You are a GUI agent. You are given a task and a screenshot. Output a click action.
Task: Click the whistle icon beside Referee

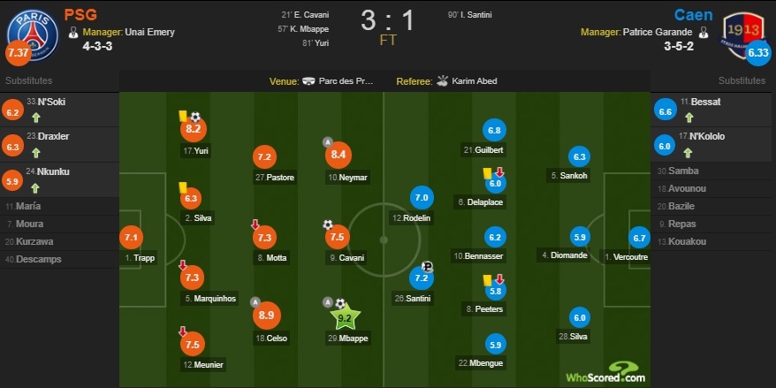pos(443,80)
